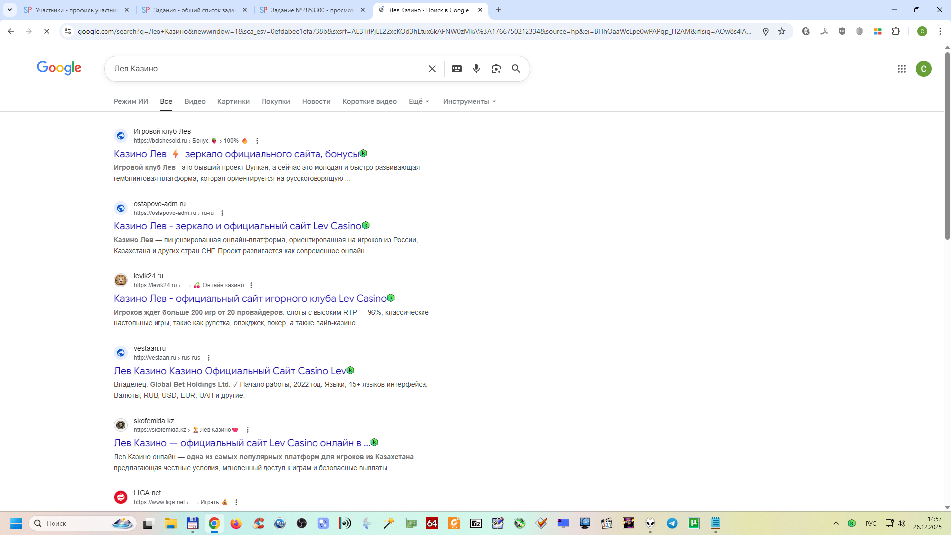Start voice search with microphone icon

coord(476,69)
